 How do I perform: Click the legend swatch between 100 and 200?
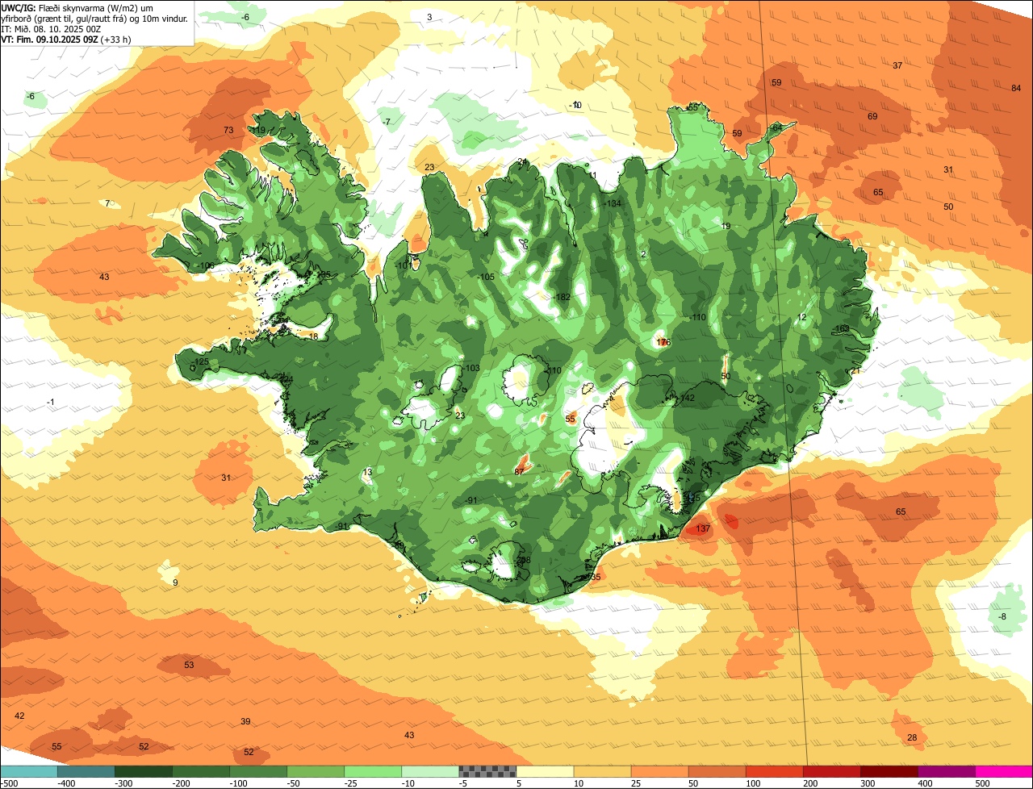(774, 771)
